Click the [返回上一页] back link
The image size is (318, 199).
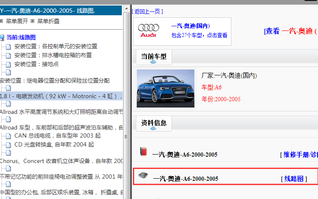pos(147,11)
